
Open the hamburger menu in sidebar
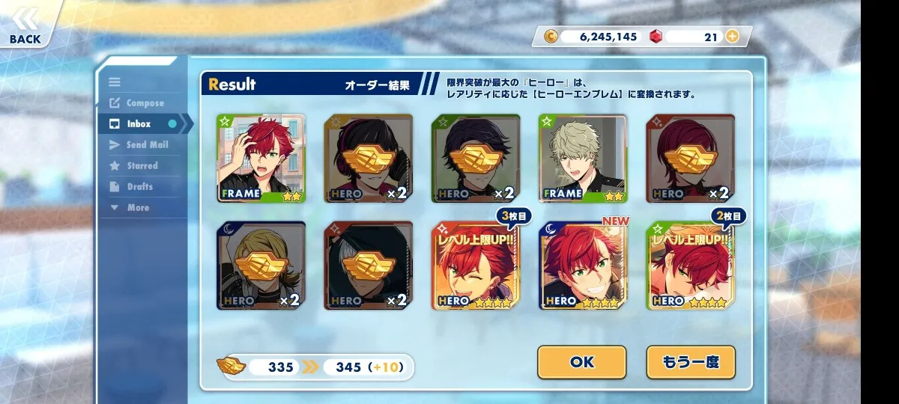[x=115, y=82]
